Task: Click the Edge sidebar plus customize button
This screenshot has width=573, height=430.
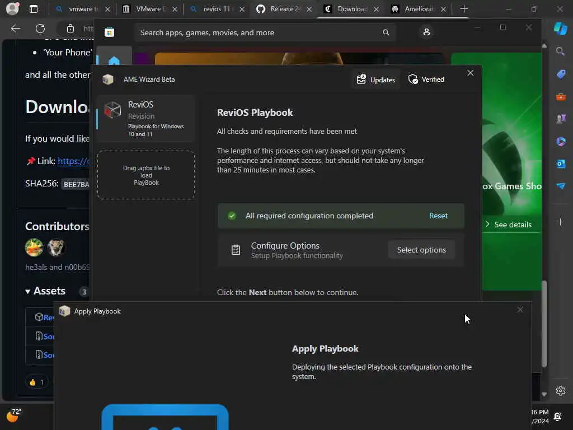Action: tap(561, 222)
